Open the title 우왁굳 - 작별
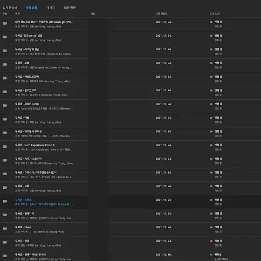The height and width of the screenshot is (261, 261). [22, 117]
